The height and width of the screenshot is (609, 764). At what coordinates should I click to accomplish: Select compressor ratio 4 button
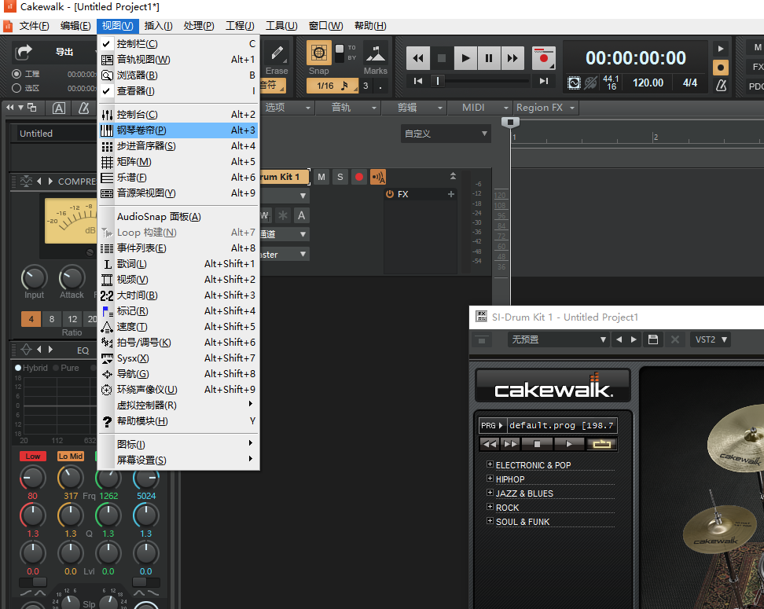[31, 319]
